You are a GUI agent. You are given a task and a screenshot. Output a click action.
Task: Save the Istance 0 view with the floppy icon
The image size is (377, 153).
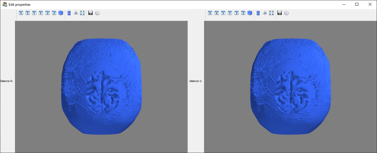click(x=91, y=13)
